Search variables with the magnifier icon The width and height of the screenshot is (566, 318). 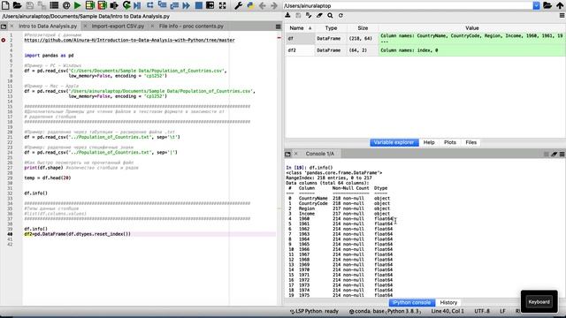pyautogui.click(x=330, y=16)
